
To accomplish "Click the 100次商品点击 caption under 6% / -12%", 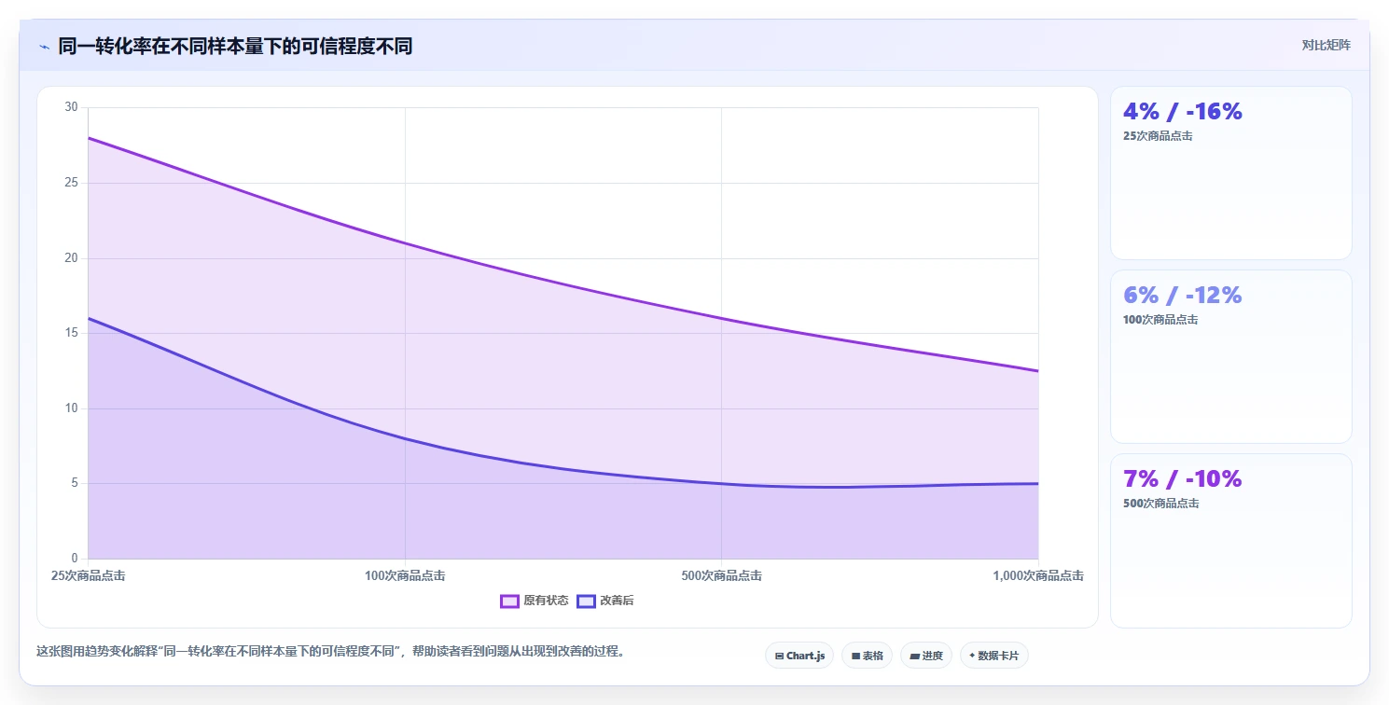I will [x=1160, y=320].
